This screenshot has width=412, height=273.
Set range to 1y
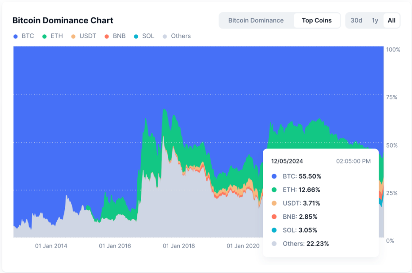(375, 20)
